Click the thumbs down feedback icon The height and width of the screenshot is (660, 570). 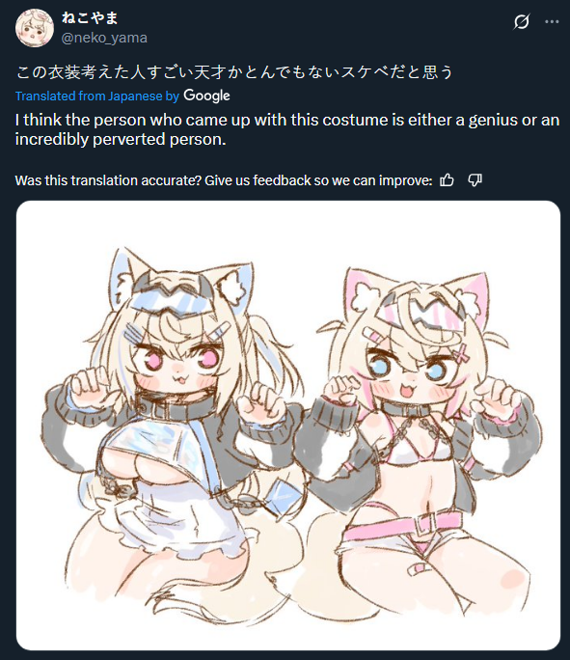(475, 180)
